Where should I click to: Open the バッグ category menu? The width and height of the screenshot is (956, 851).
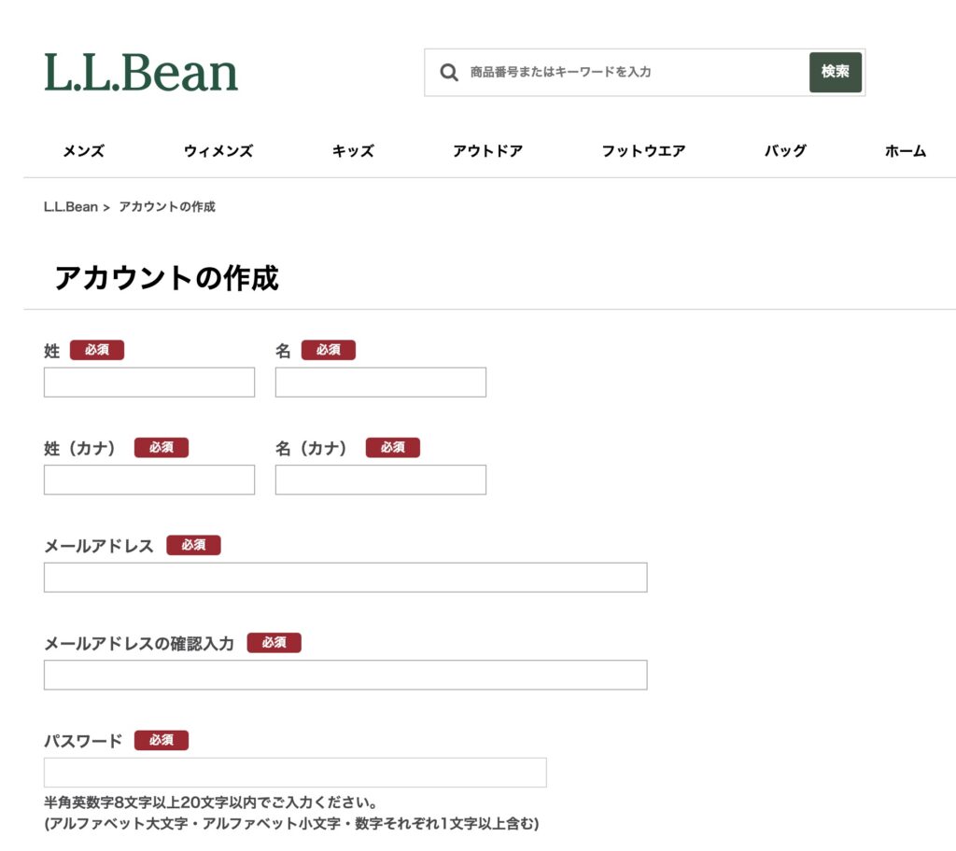pyautogui.click(x=784, y=150)
